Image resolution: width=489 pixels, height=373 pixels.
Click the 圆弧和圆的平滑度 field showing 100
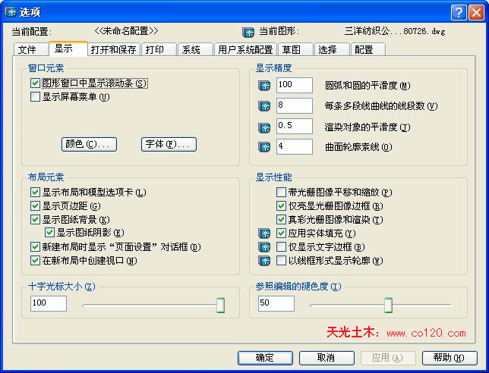click(295, 86)
